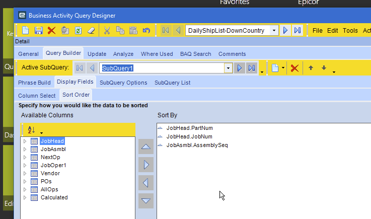Viewport: 371px width, 219px height.
Task: Delete the query using main toolbar red X
Action: (51, 31)
